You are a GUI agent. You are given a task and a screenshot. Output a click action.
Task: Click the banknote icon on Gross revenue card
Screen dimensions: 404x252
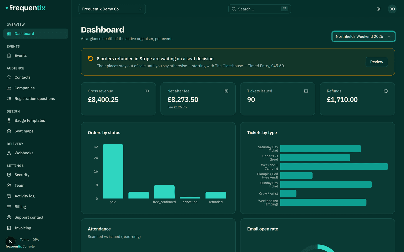click(x=147, y=91)
